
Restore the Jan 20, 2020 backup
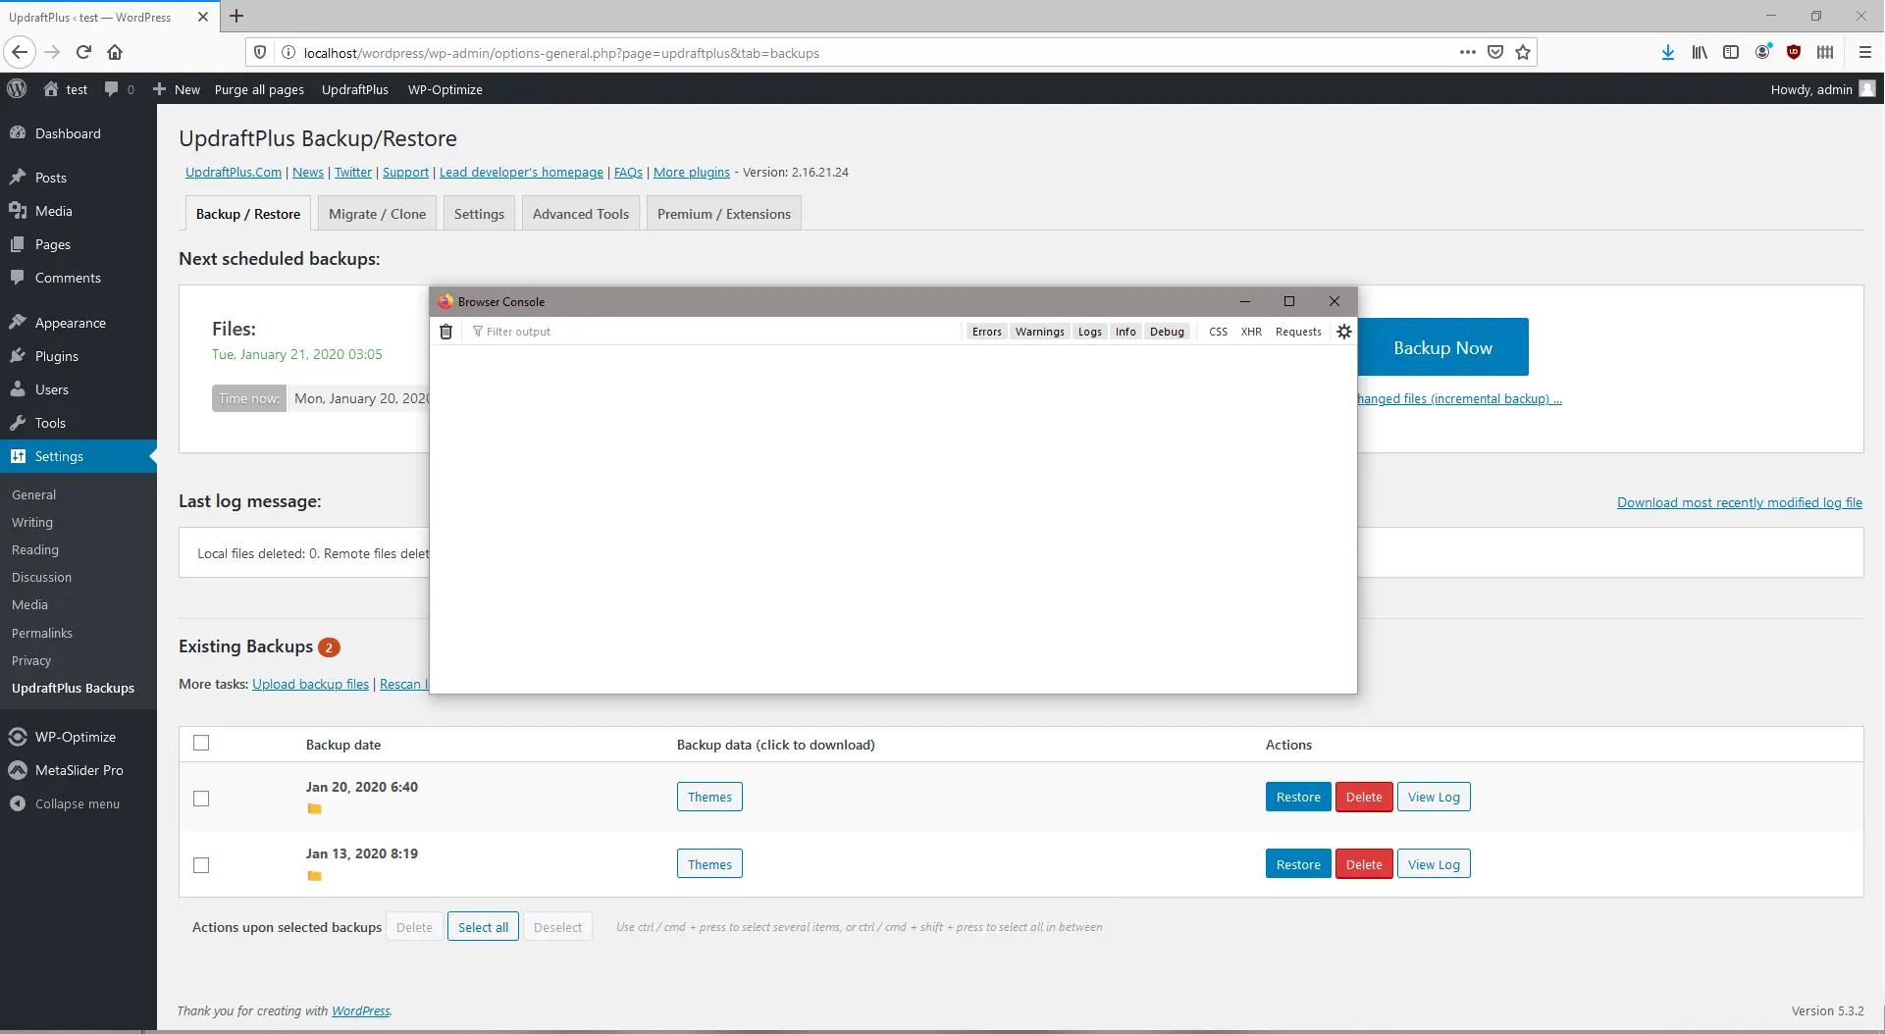coord(1298,797)
